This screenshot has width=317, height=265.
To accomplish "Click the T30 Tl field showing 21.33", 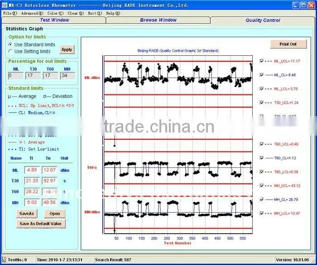I will pos(32,181).
